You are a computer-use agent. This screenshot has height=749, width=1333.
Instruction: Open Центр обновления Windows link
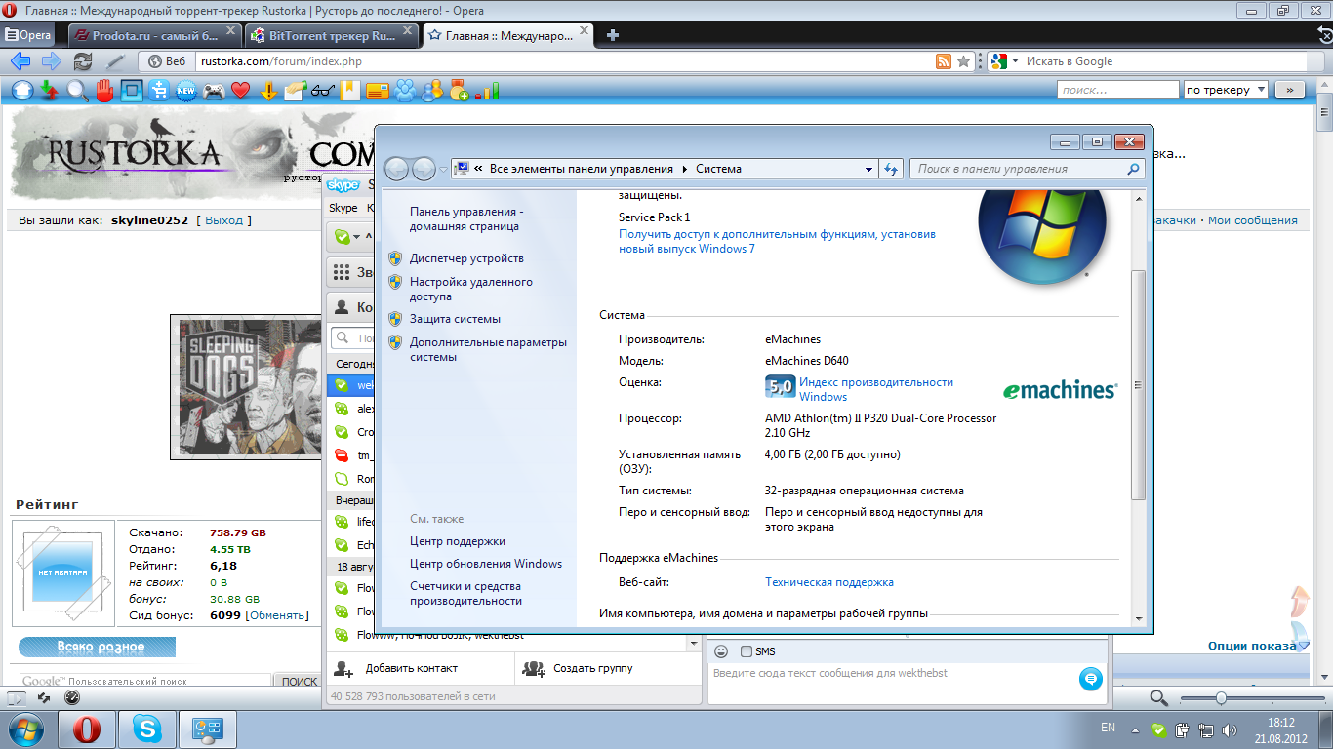tap(486, 564)
